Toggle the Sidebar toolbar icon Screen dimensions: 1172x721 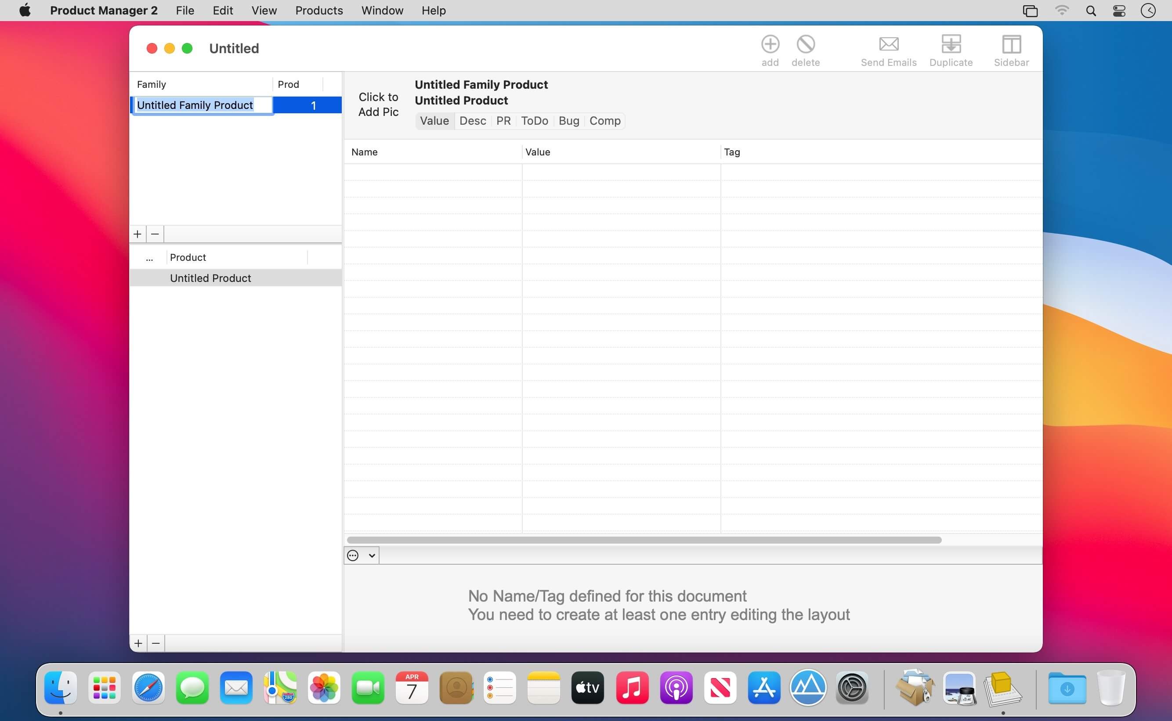point(1011,44)
